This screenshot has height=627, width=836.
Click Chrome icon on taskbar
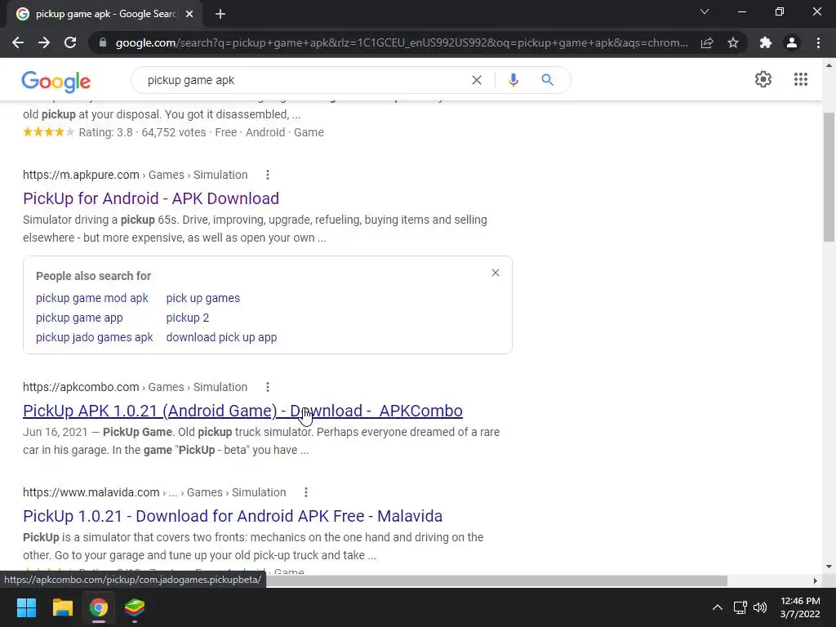[99, 607]
